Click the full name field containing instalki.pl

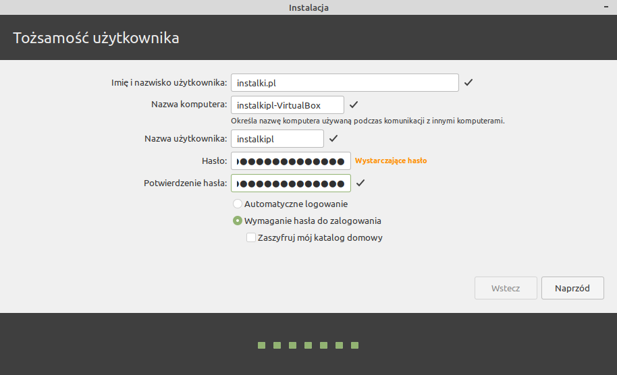pyautogui.click(x=344, y=82)
